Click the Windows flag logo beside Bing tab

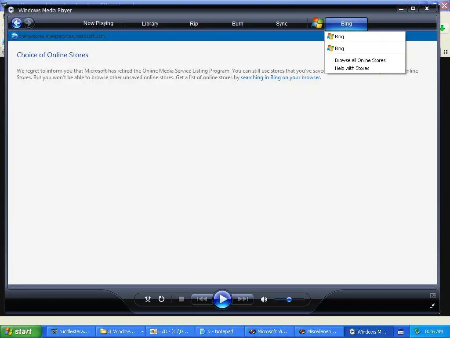[317, 23]
